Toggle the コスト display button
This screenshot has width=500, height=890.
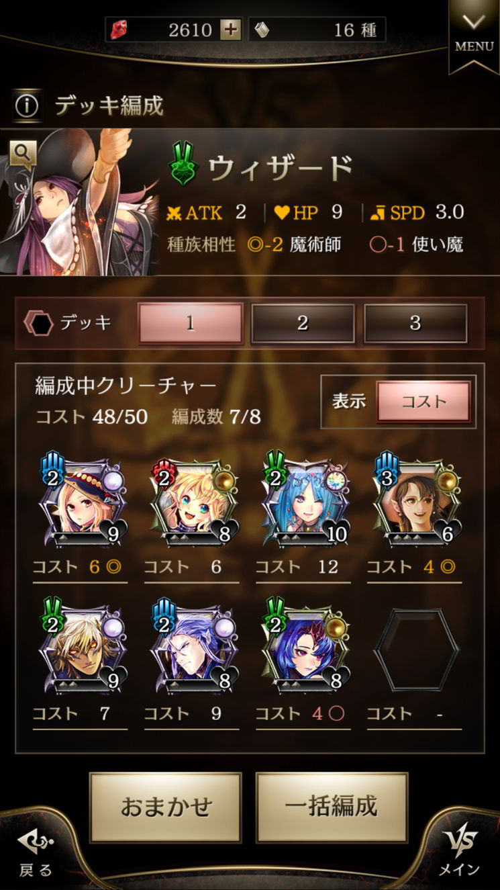(x=423, y=402)
